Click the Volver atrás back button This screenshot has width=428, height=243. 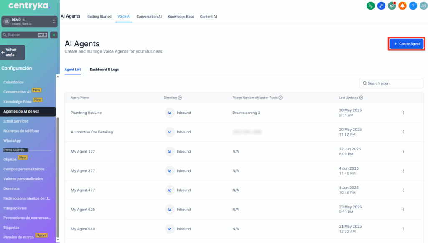coord(13,53)
